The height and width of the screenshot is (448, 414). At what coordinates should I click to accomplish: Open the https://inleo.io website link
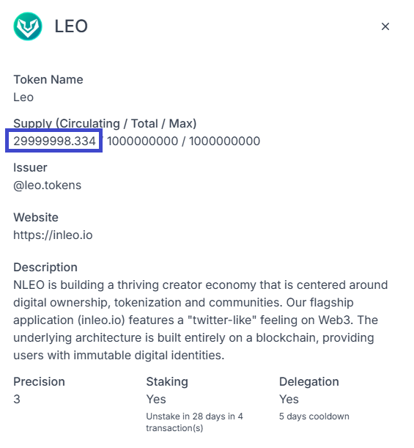click(53, 235)
